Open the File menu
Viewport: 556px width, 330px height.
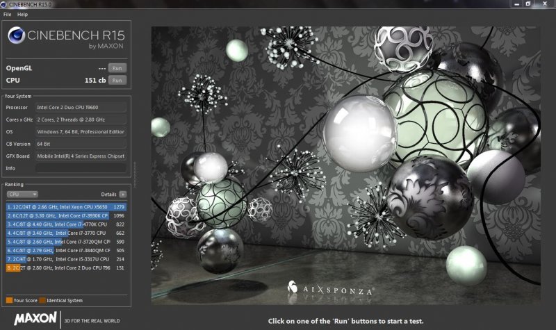pos(7,15)
